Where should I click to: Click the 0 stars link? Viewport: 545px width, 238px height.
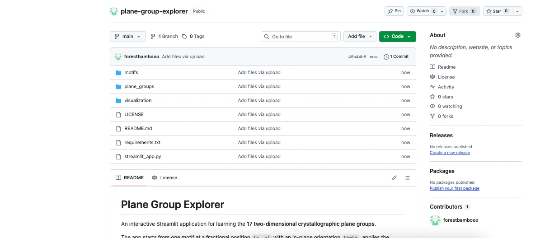pyautogui.click(x=445, y=97)
